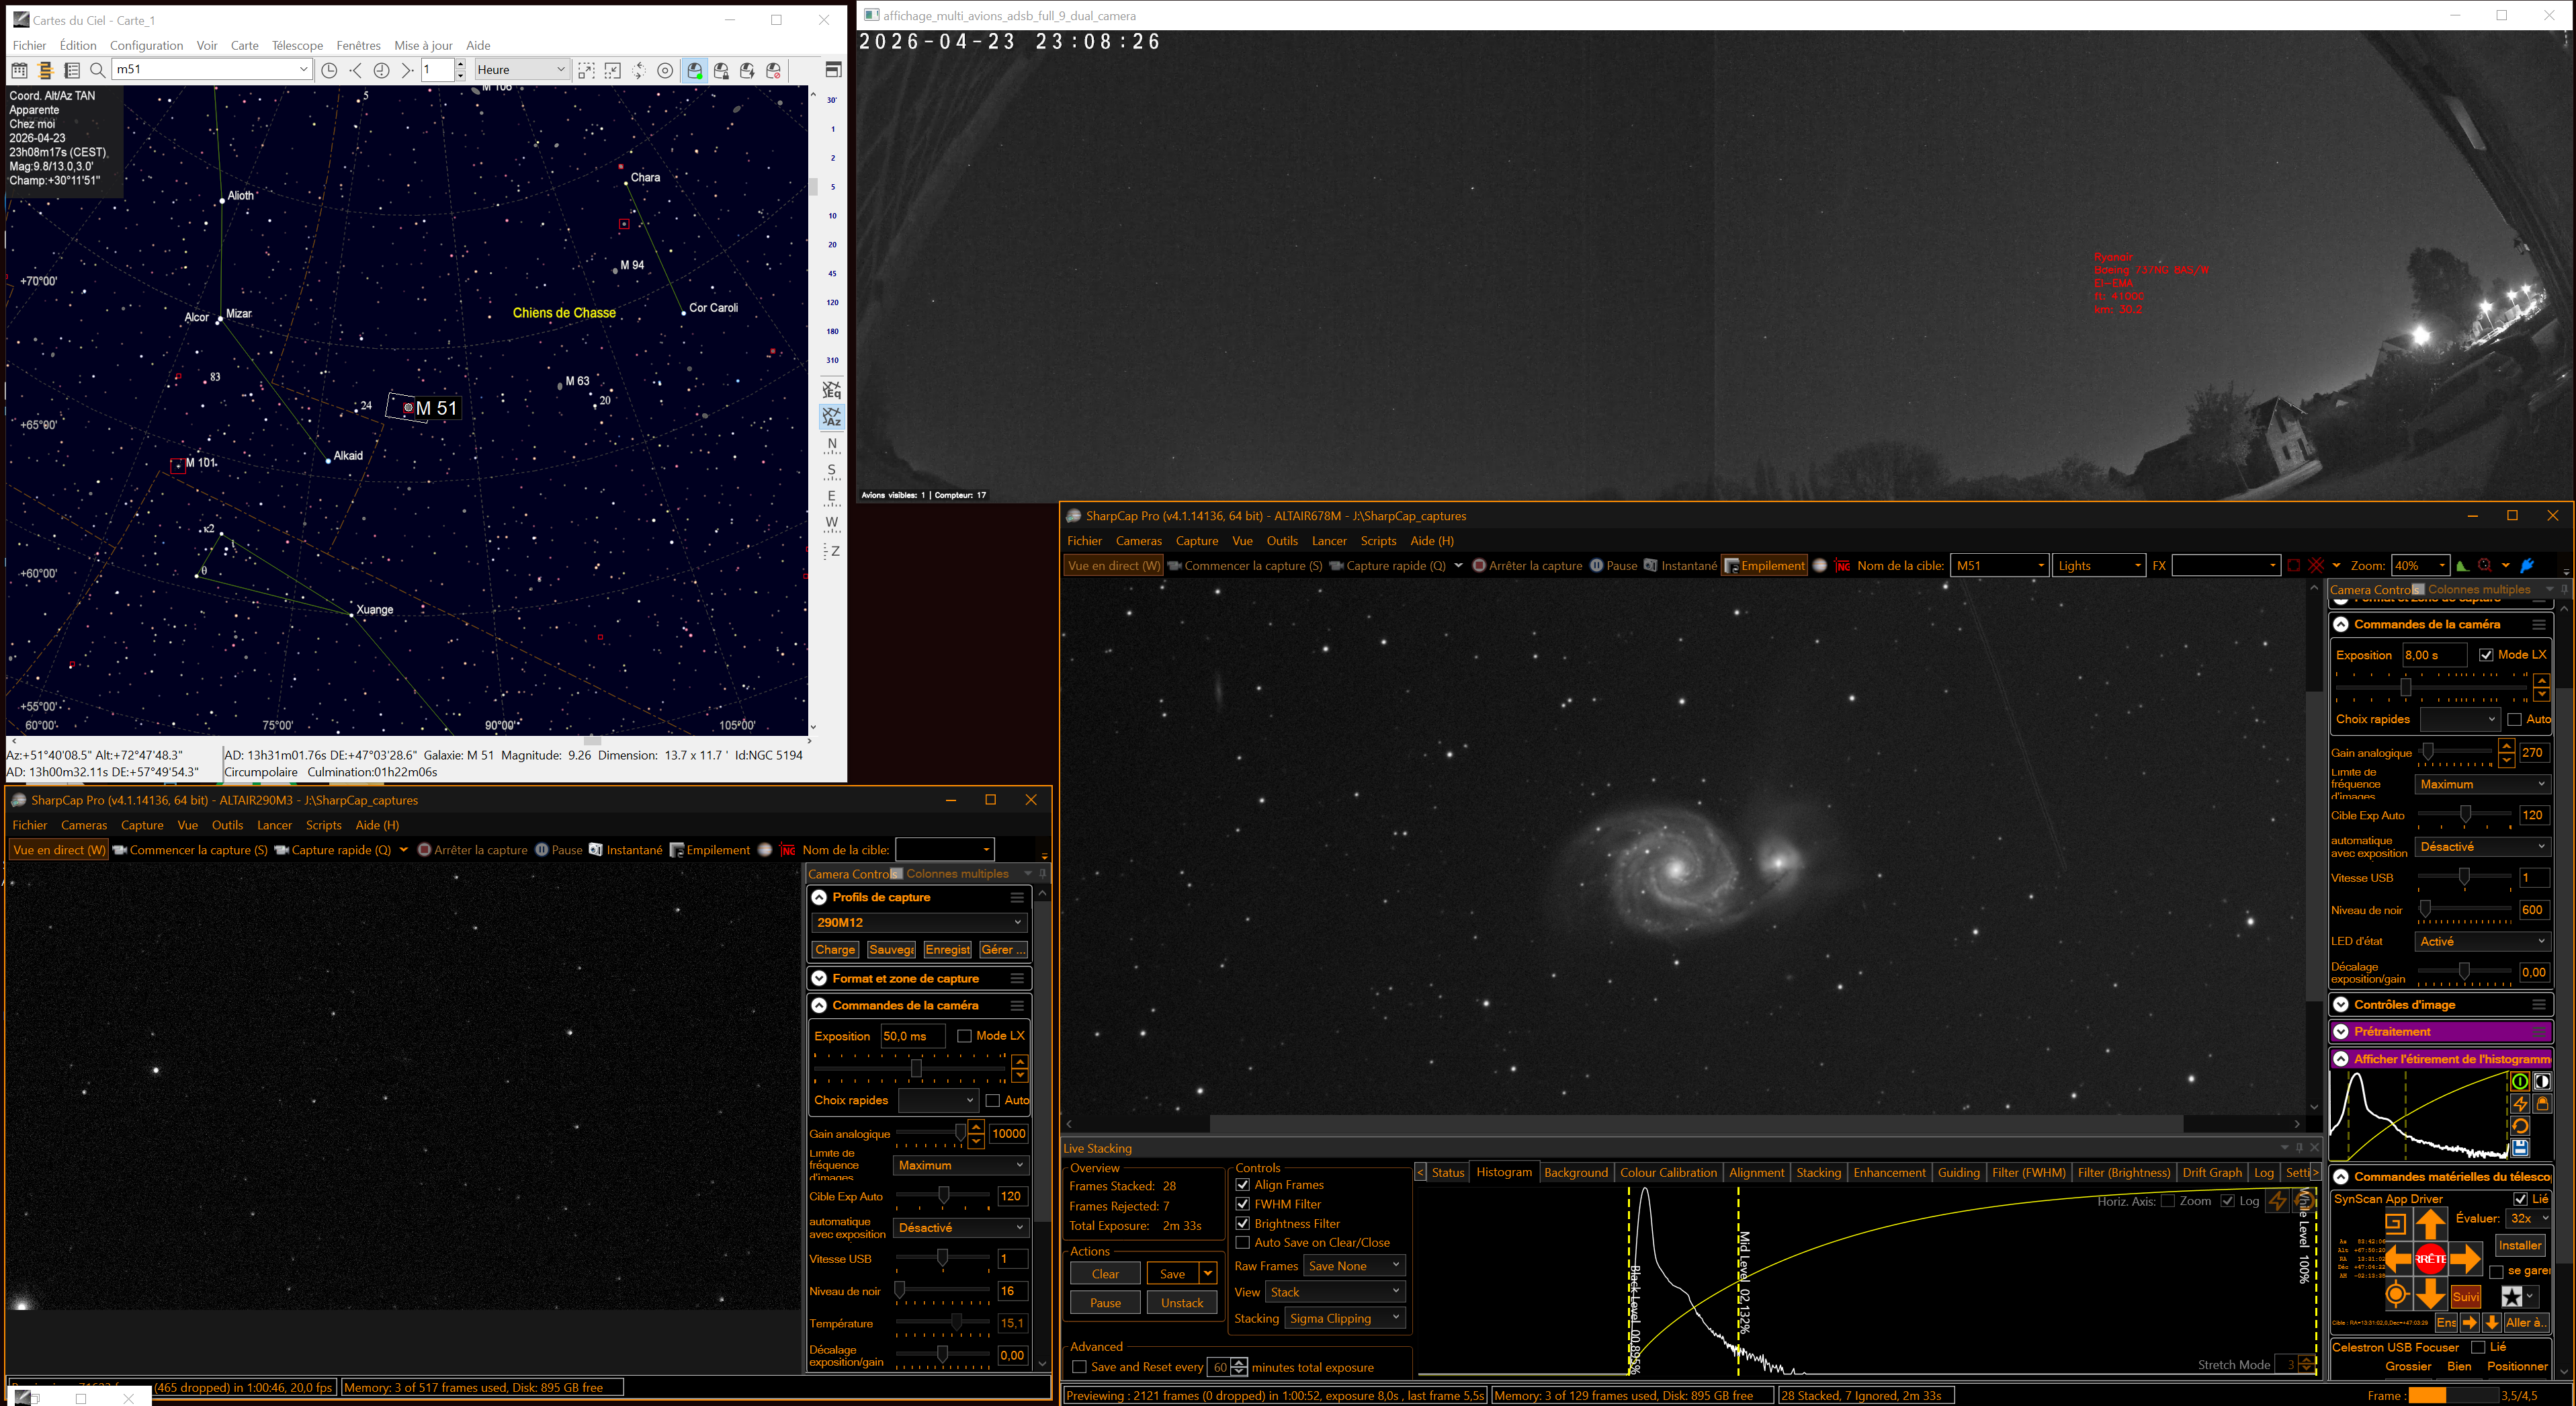Screen dimensions: 2576x1406
Task: Open the 290M12 capture profile dropdown
Action: [918, 922]
